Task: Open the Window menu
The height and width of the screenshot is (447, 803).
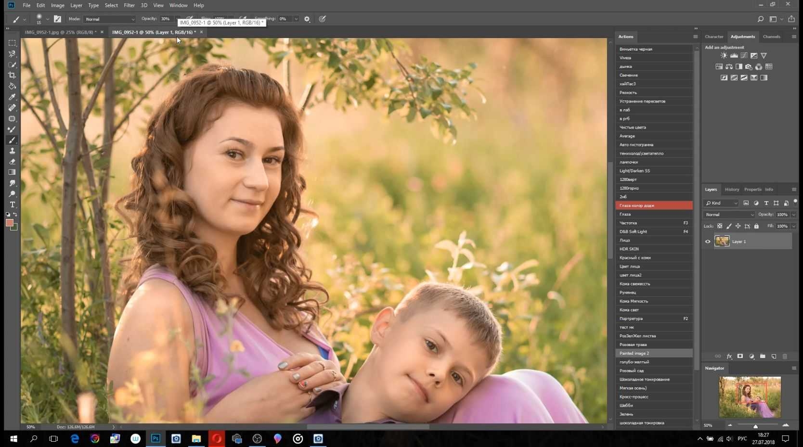Action: point(178,5)
